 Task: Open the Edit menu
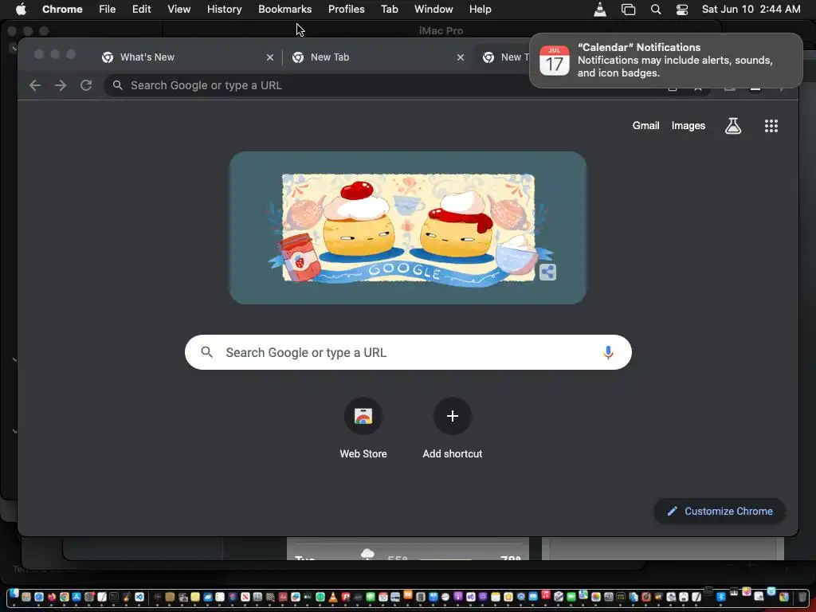tap(141, 9)
